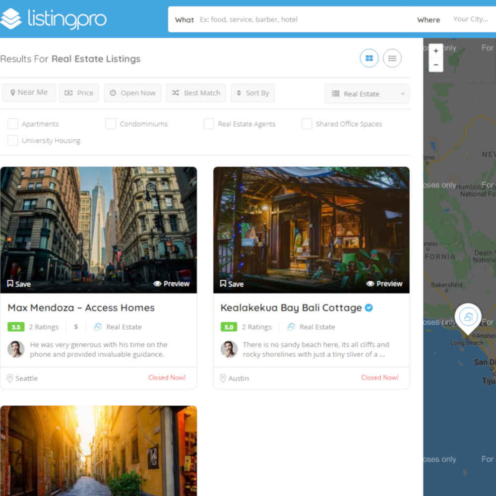Viewport: 496px width, 496px height.
Task: Apply the Near Me filter
Action: pyautogui.click(x=29, y=92)
